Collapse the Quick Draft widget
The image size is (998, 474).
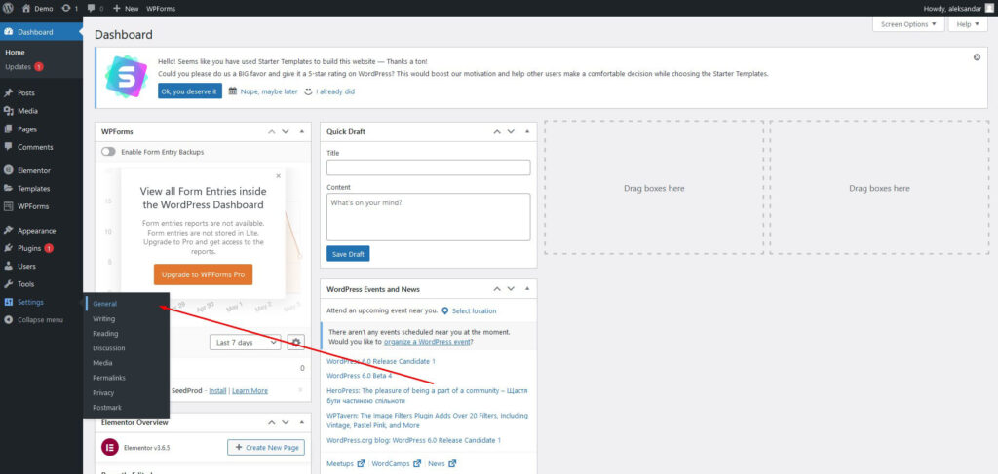527,131
